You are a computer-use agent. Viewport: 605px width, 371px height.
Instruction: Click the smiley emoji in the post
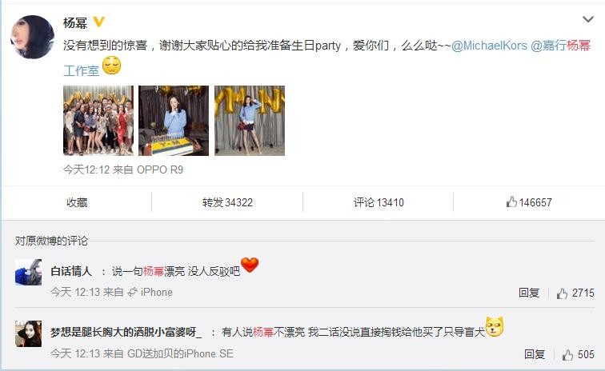pyautogui.click(x=111, y=66)
